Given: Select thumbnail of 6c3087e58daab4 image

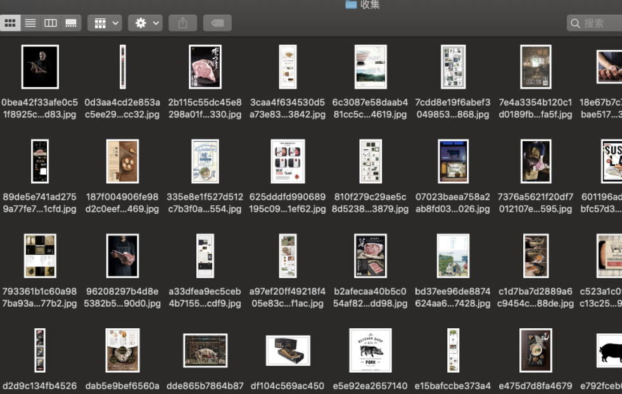Looking at the screenshot, I should click(x=371, y=66).
